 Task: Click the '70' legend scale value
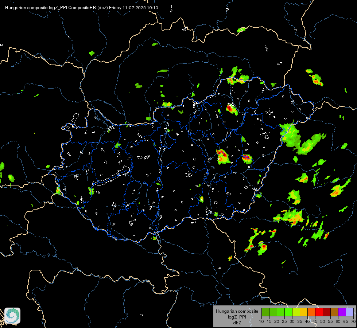pyautogui.click(x=353, y=322)
